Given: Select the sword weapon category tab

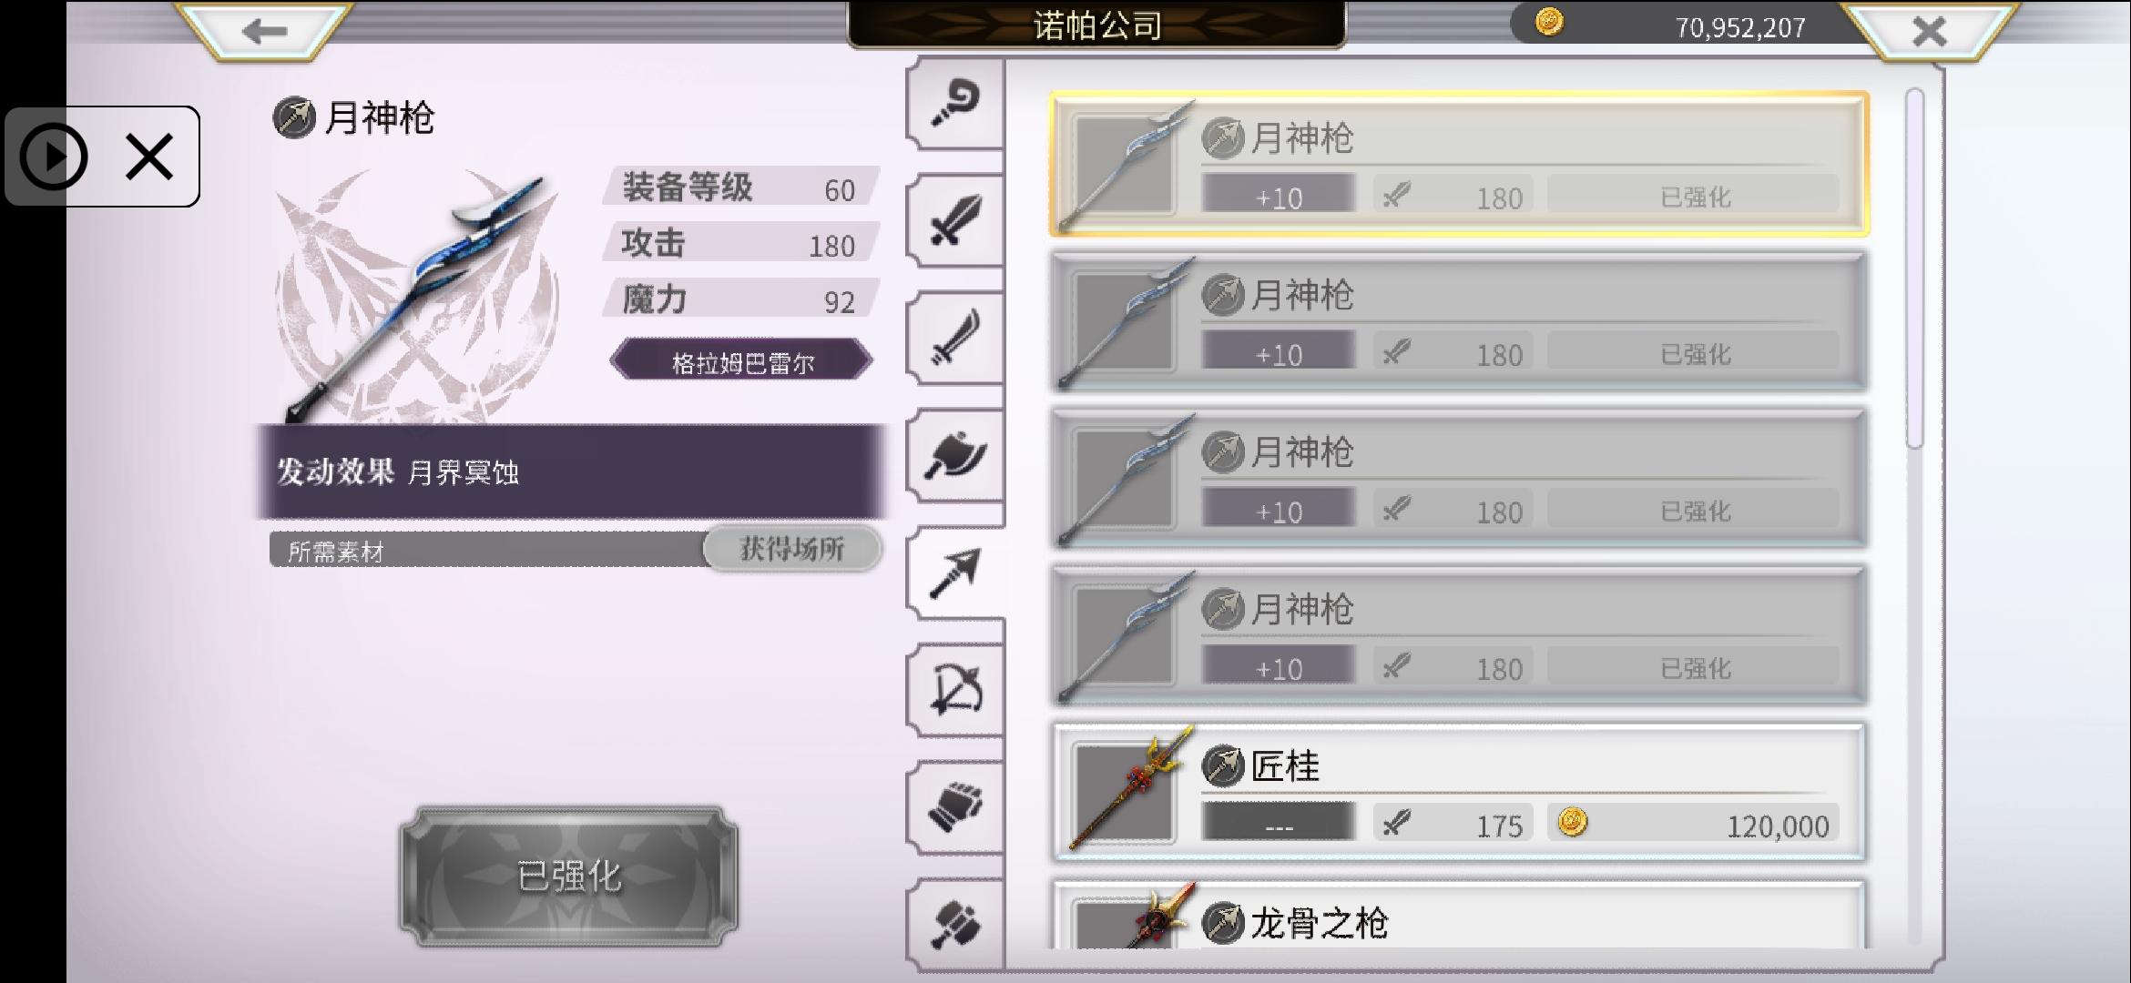Looking at the screenshot, I should click(x=955, y=220).
